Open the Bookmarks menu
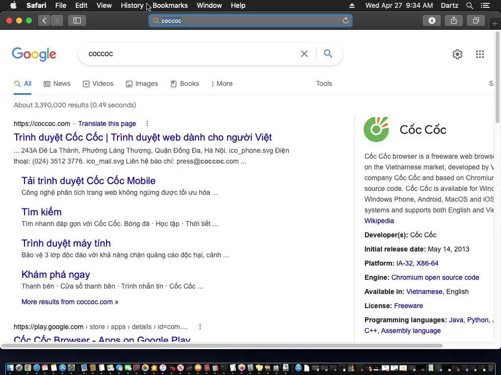The image size is (501, 375). pyautogui.click(x=170, y=5)
